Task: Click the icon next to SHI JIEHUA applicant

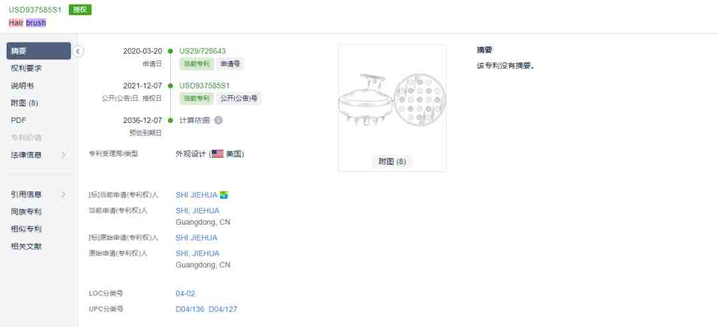Action: pos(223,195)
